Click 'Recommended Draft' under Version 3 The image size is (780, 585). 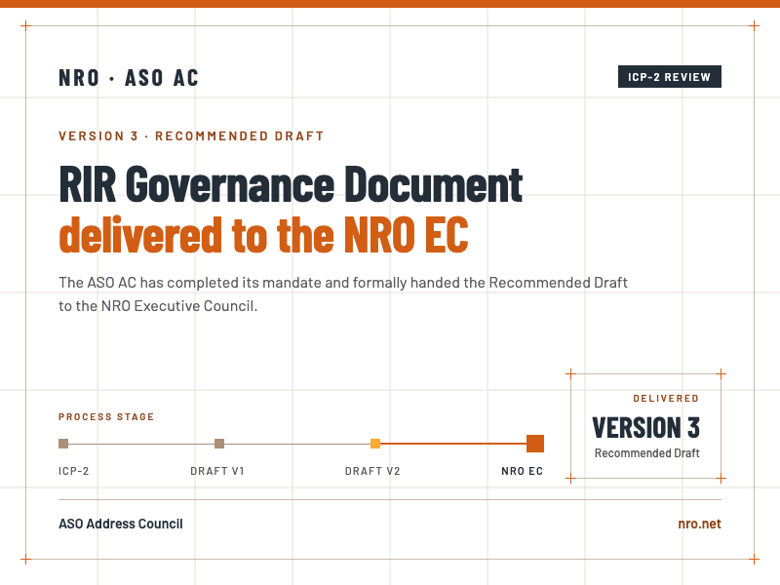tap(647, 453)
